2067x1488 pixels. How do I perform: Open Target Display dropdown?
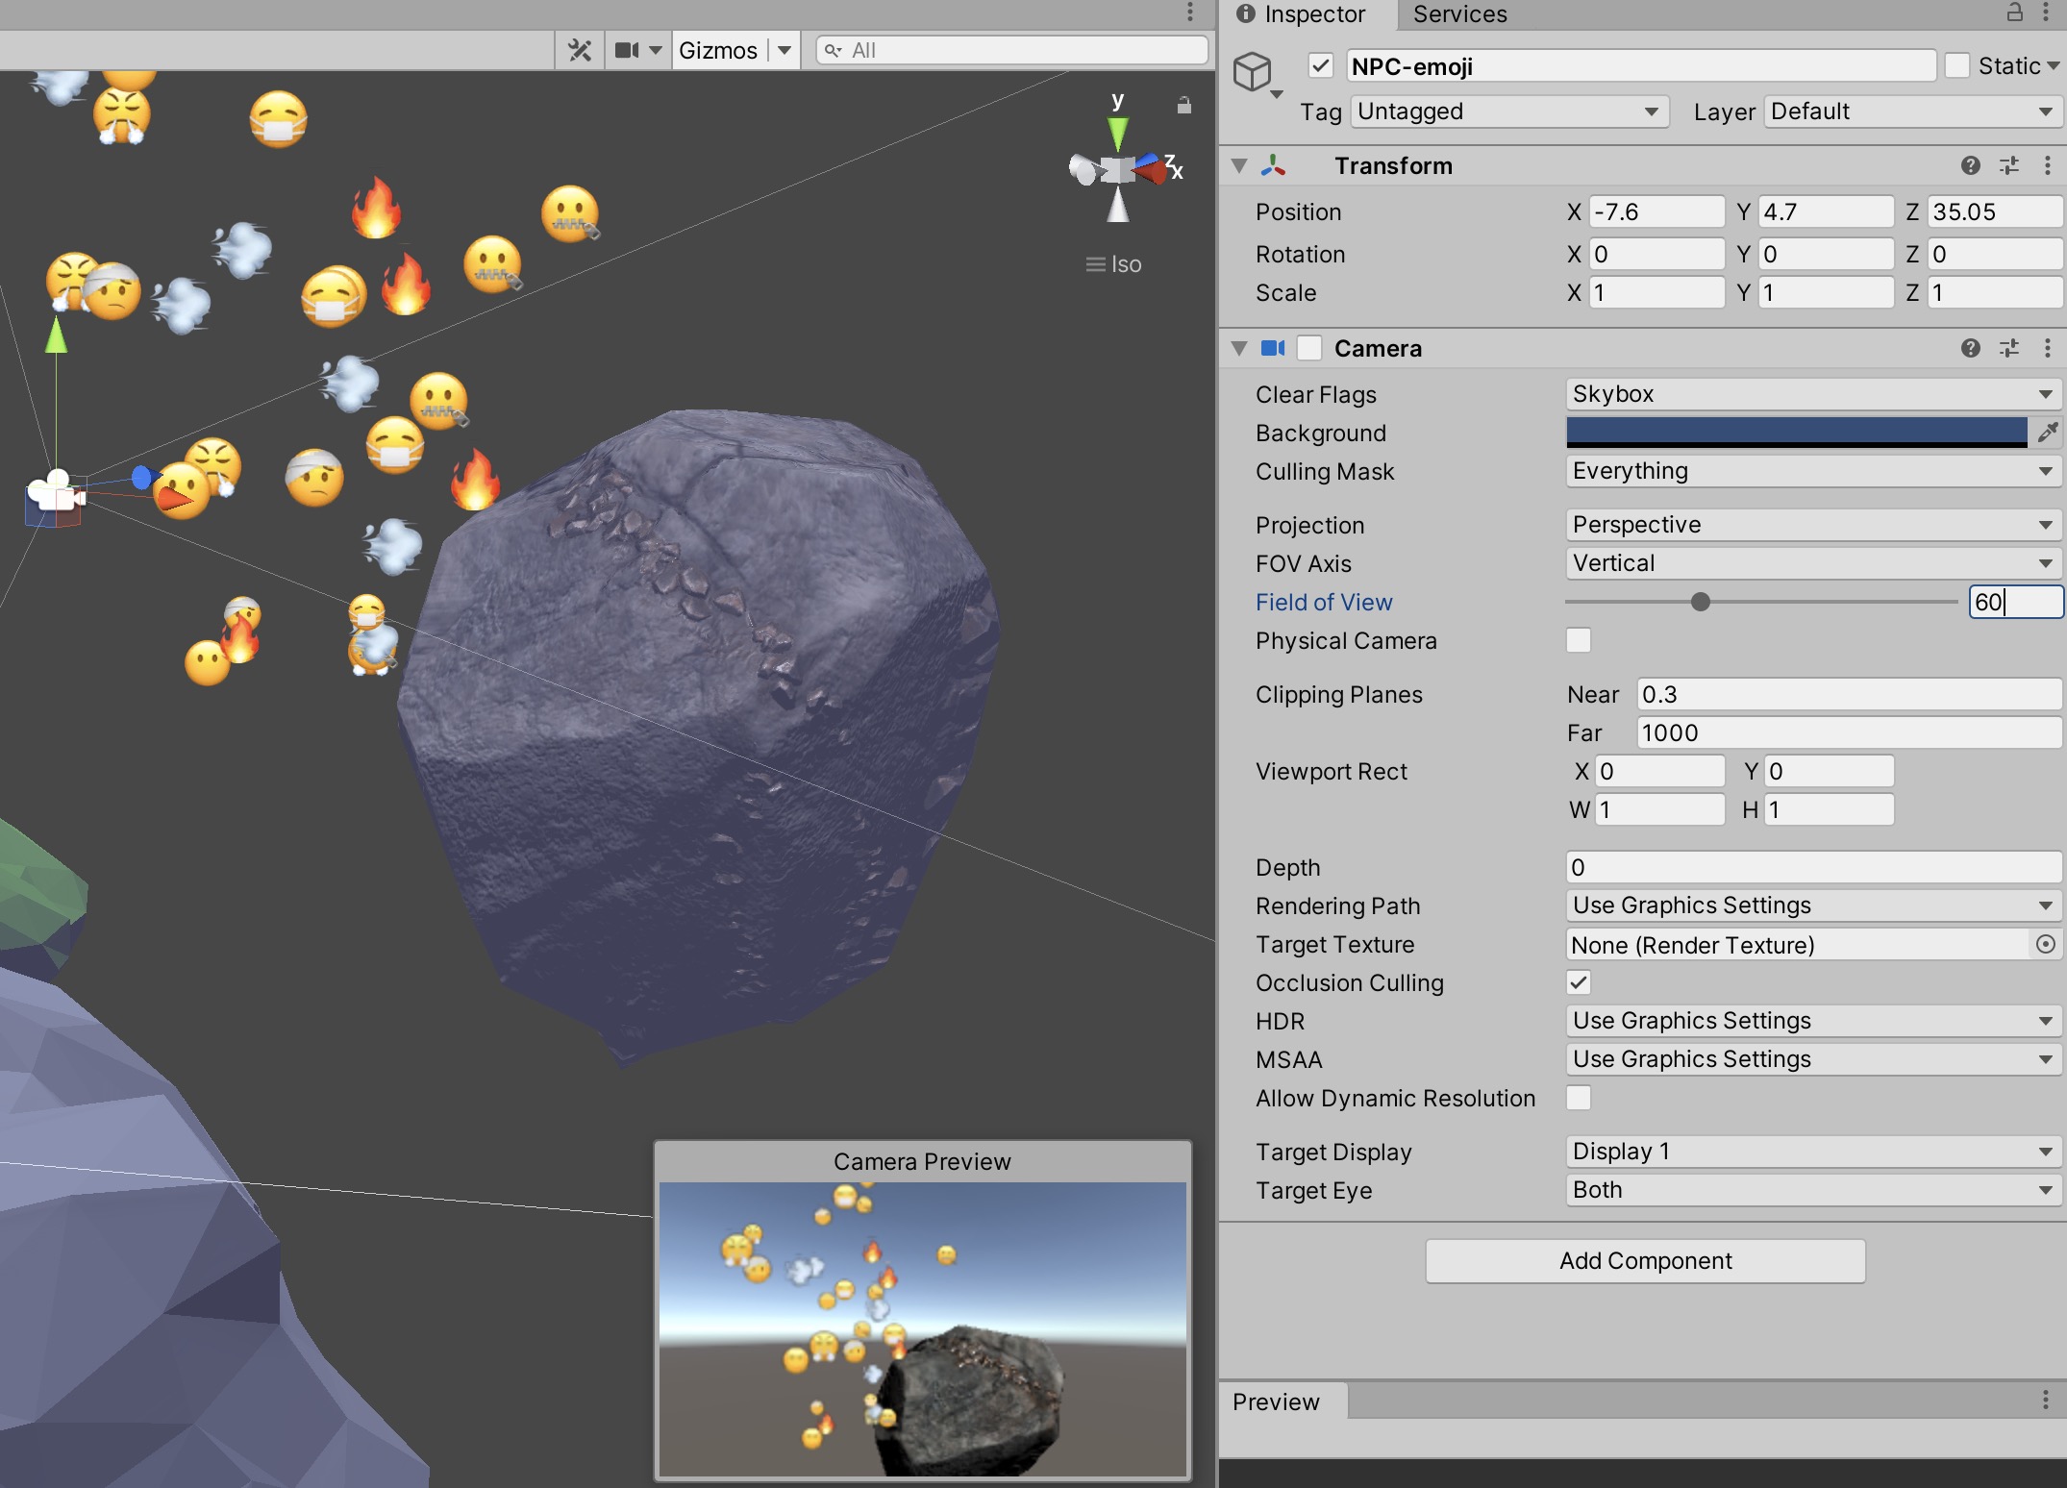(1813, 1152)
